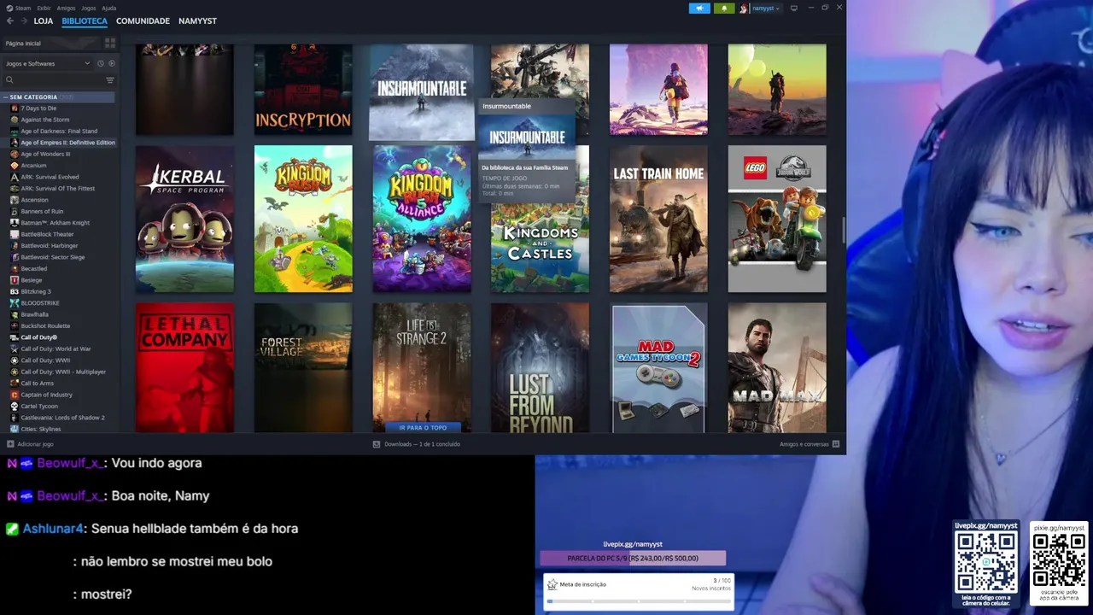Viewport: 1093px width, 615px height.
Task: Open the Exibir menu
Action: coord(44,8)
